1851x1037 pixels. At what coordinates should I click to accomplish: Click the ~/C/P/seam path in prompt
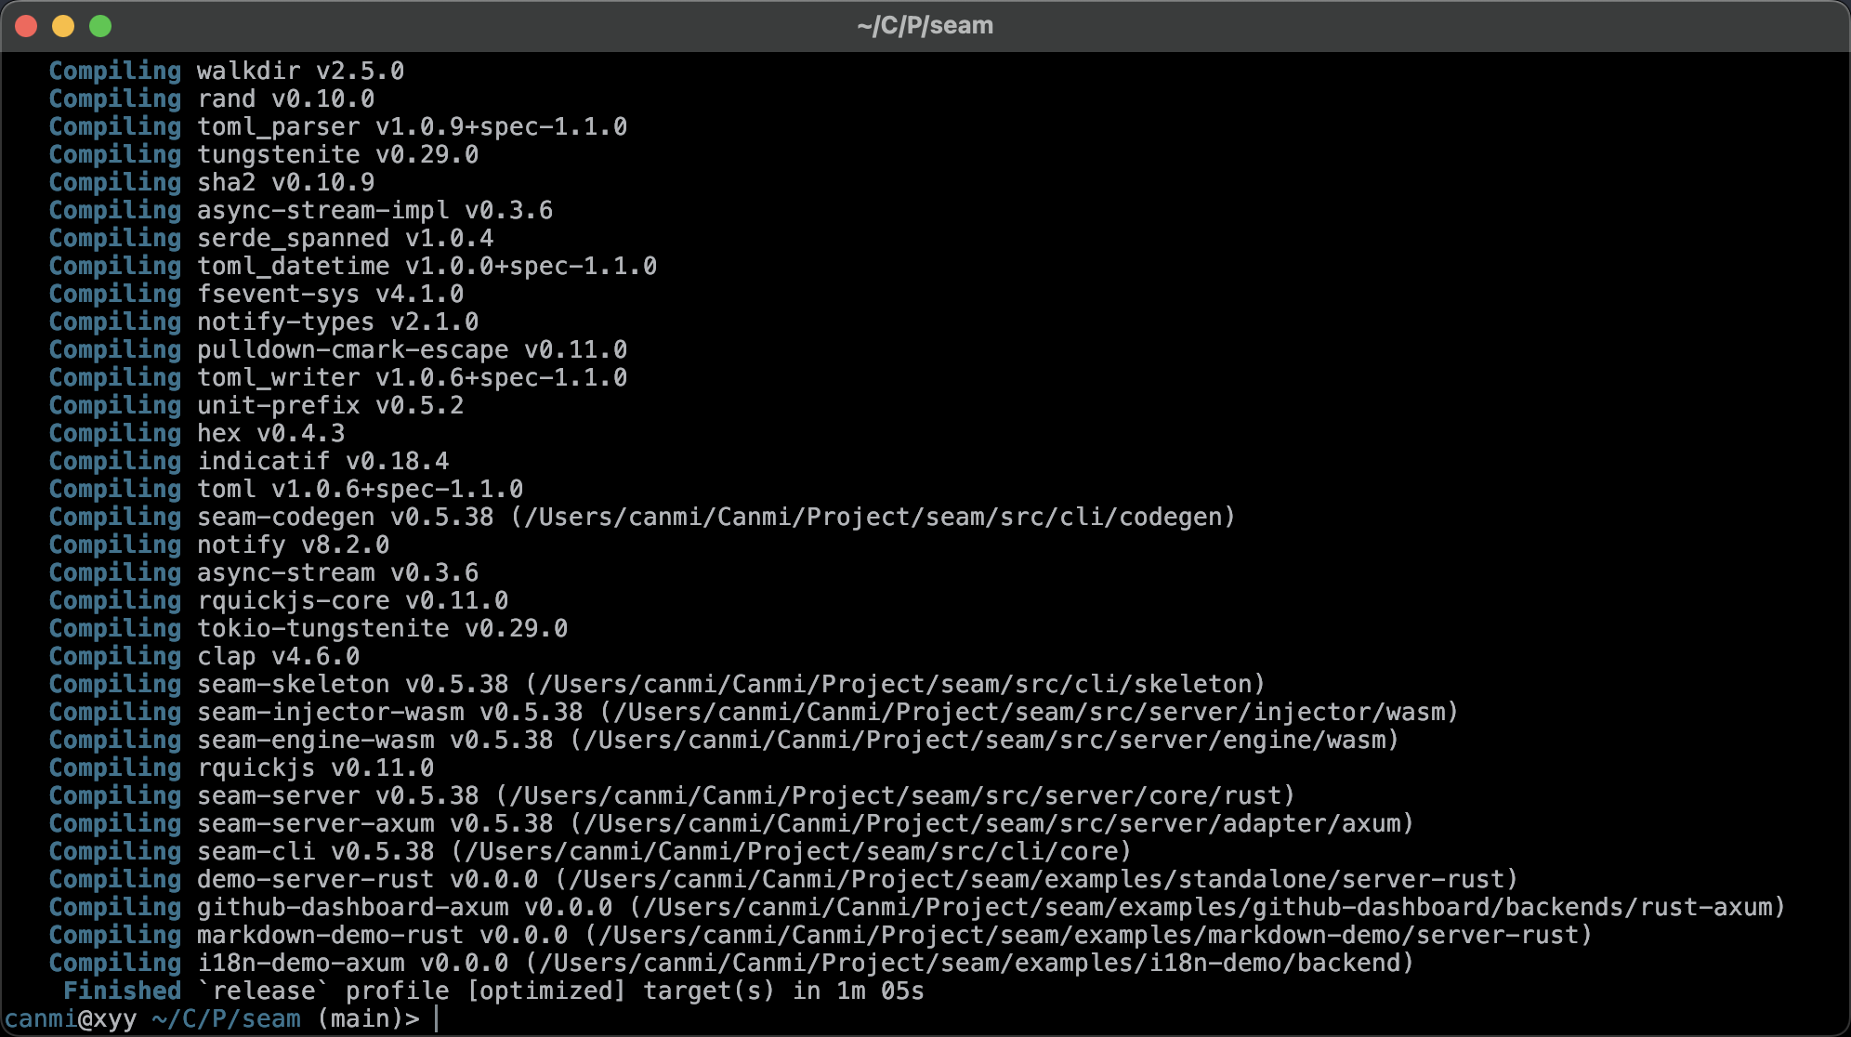click(x=226, y=1019)
